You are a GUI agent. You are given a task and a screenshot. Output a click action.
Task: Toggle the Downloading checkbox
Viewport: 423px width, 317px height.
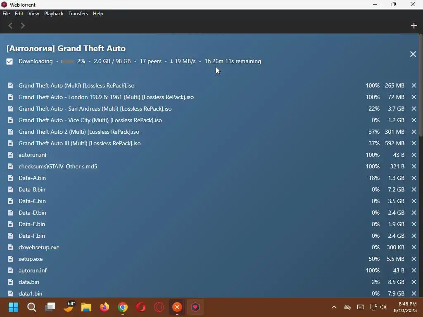pyautogui.click(x=10, y=62)
